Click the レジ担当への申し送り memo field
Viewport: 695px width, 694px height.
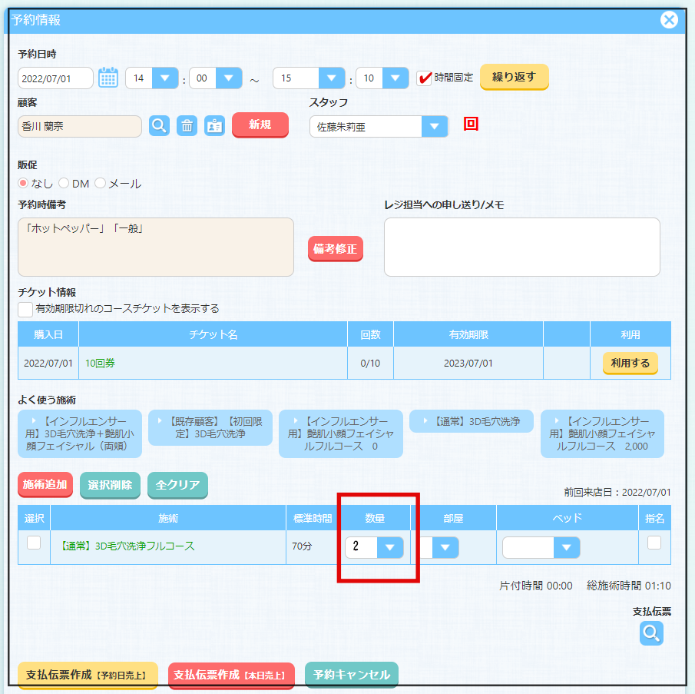tap(521, 246)
